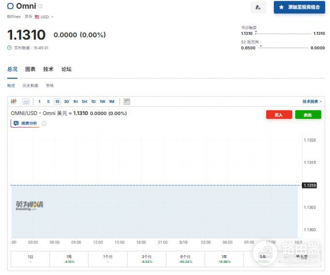Image resolution: width=330 pixels, height=275 pixels.
Task: Select the 3个月 performance period cell
Action: (x=146, y=258)
